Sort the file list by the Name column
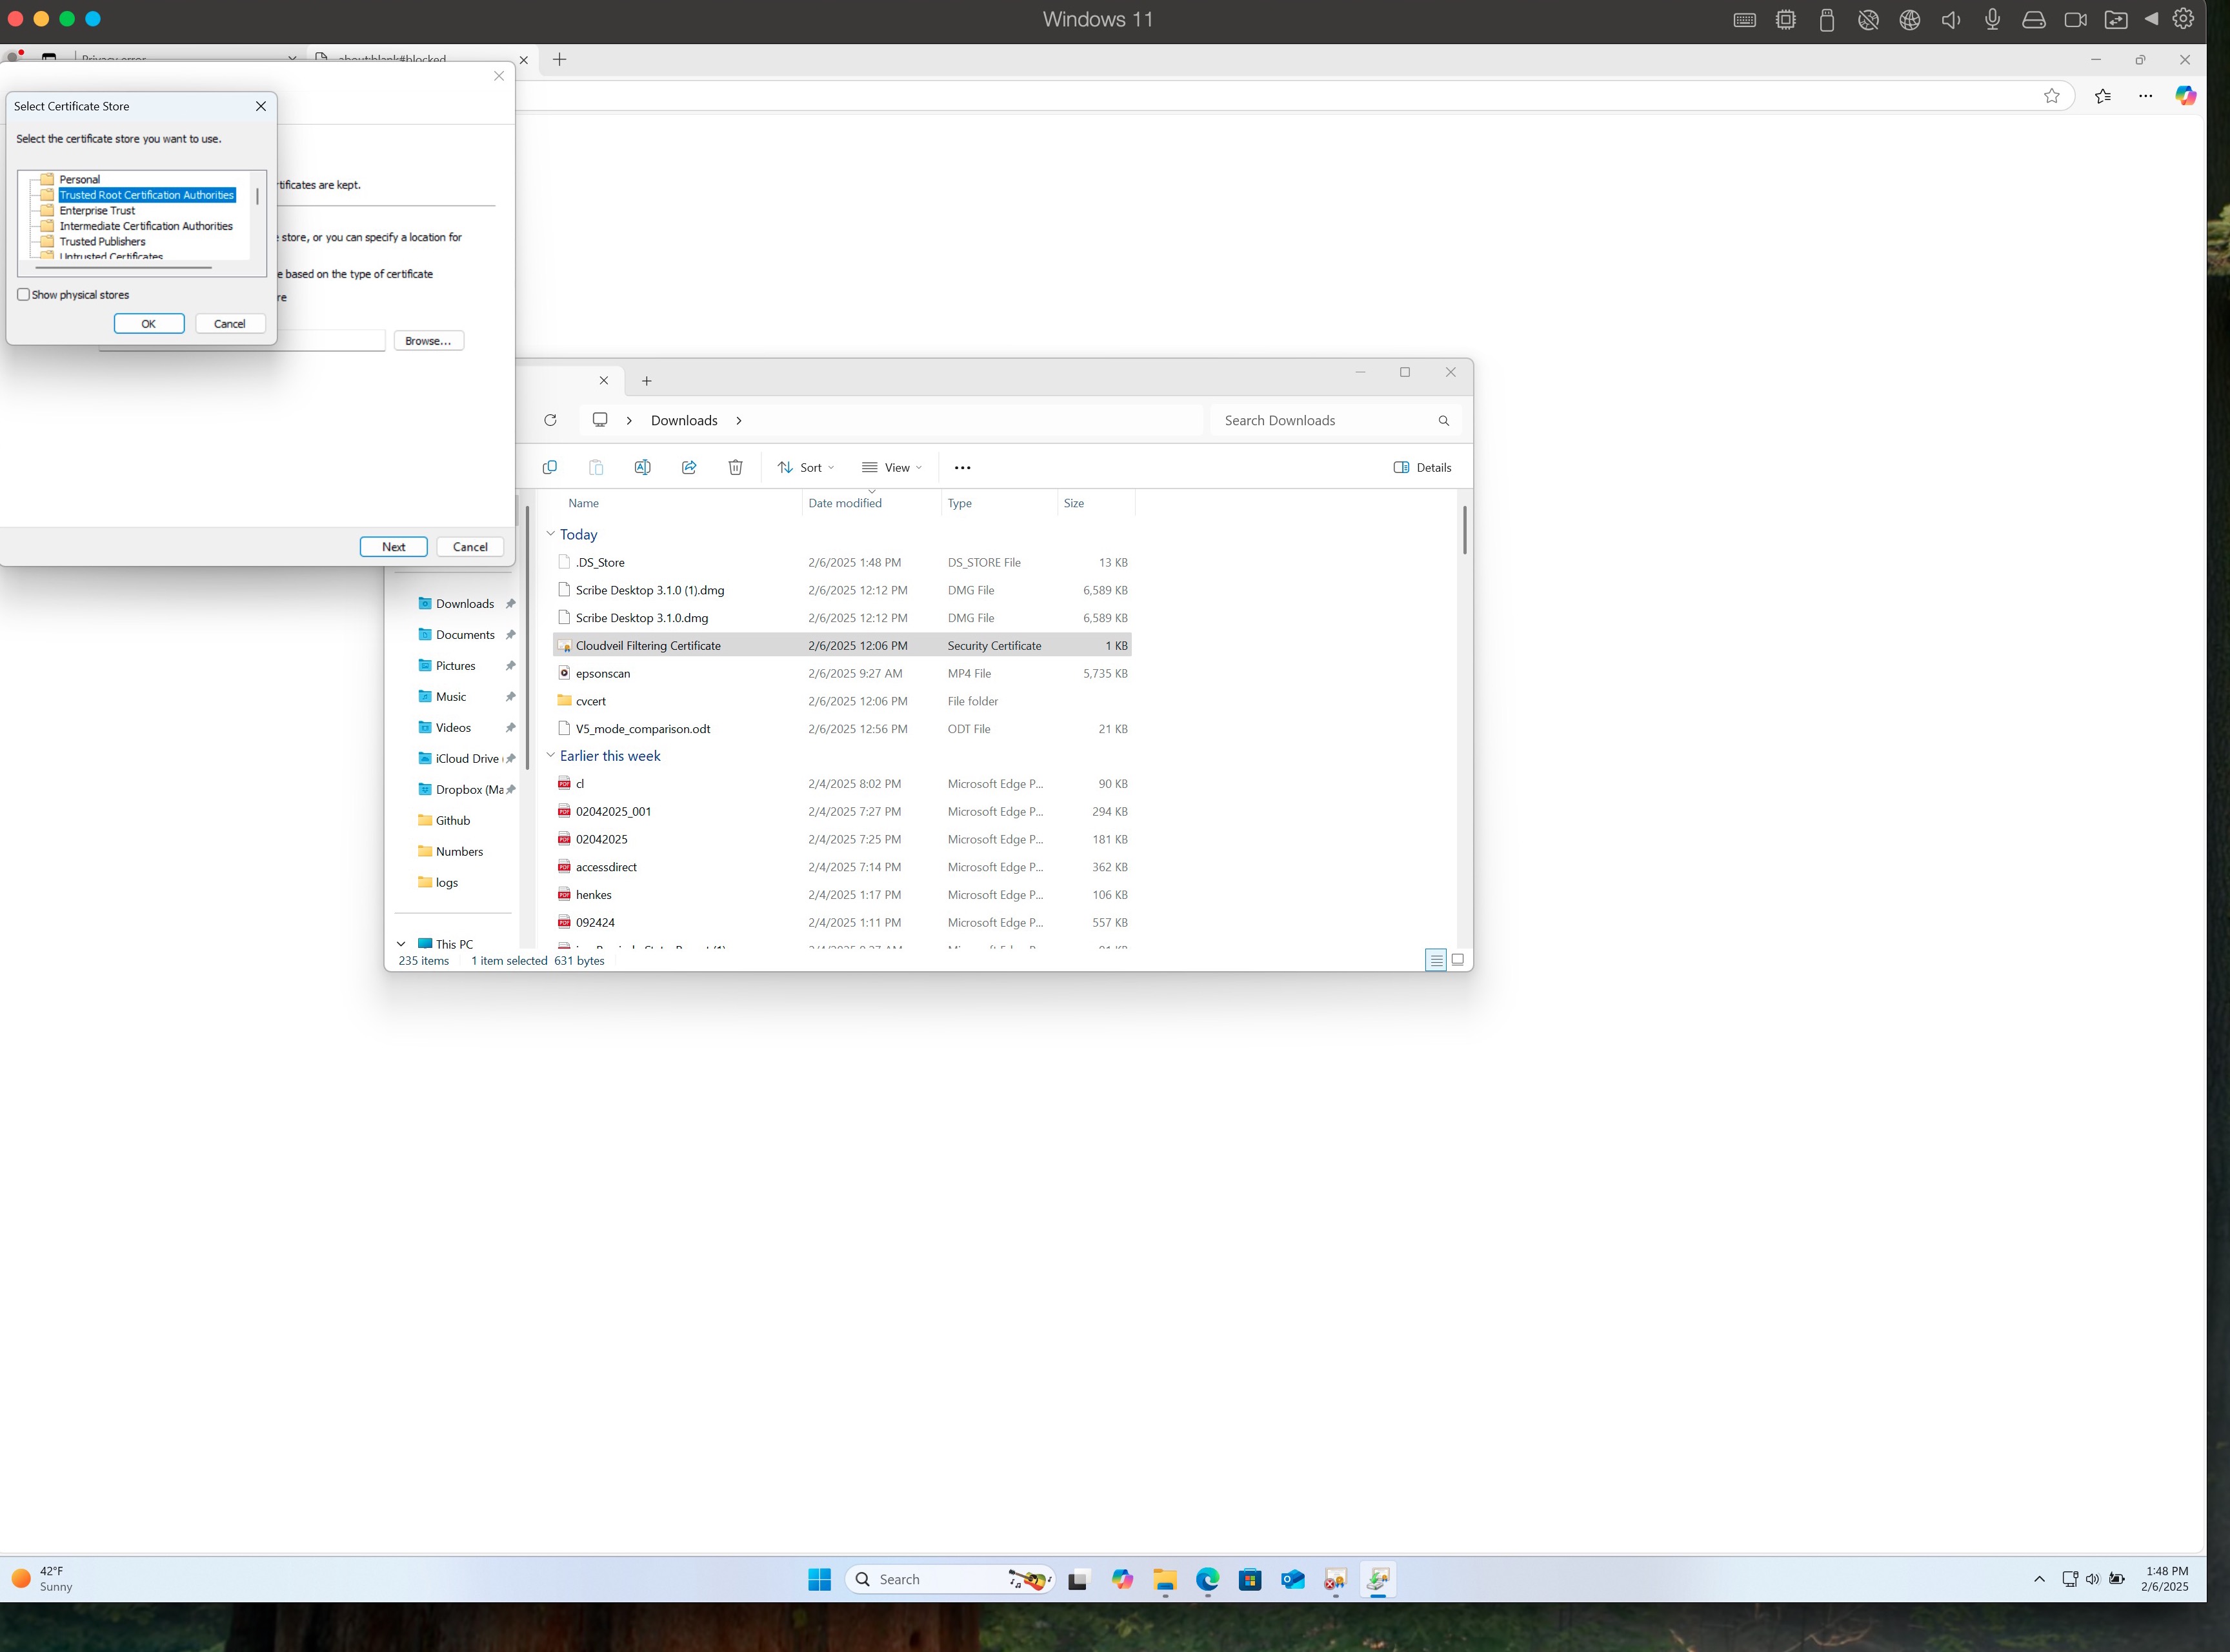2230x1652 pixels. click(583, 503)
